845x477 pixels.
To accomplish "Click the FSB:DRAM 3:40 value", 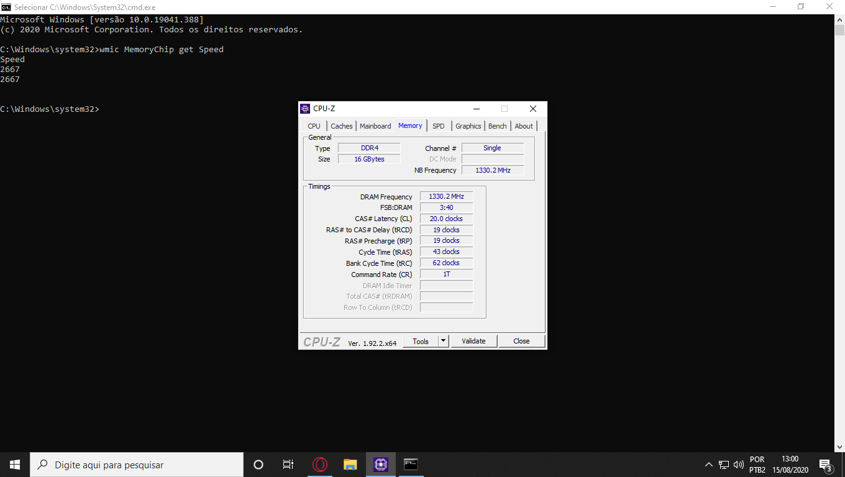I will pos(446,207).
